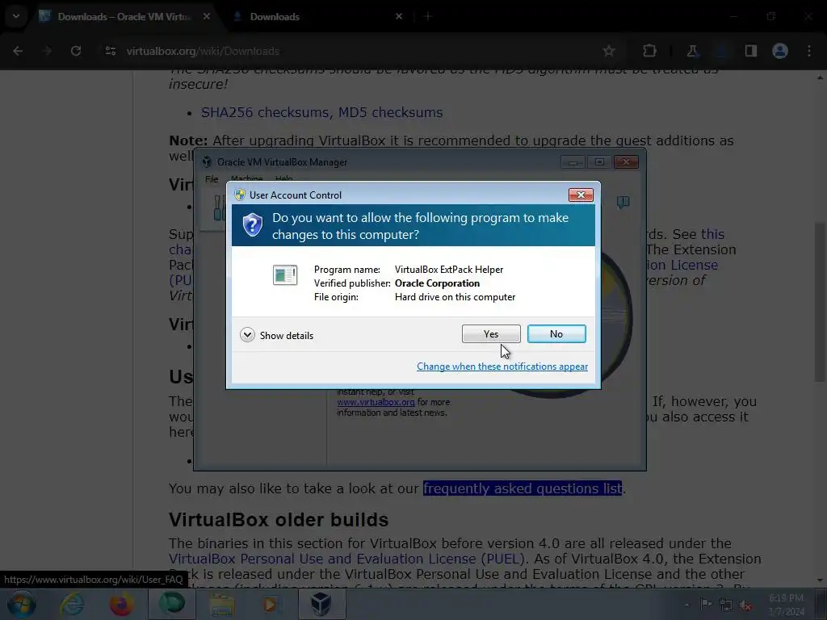Image resolution: width=827 pixels, height=620 pixels.
Task: Click the browser page vertical scrollbar
Action: (820, 302)
